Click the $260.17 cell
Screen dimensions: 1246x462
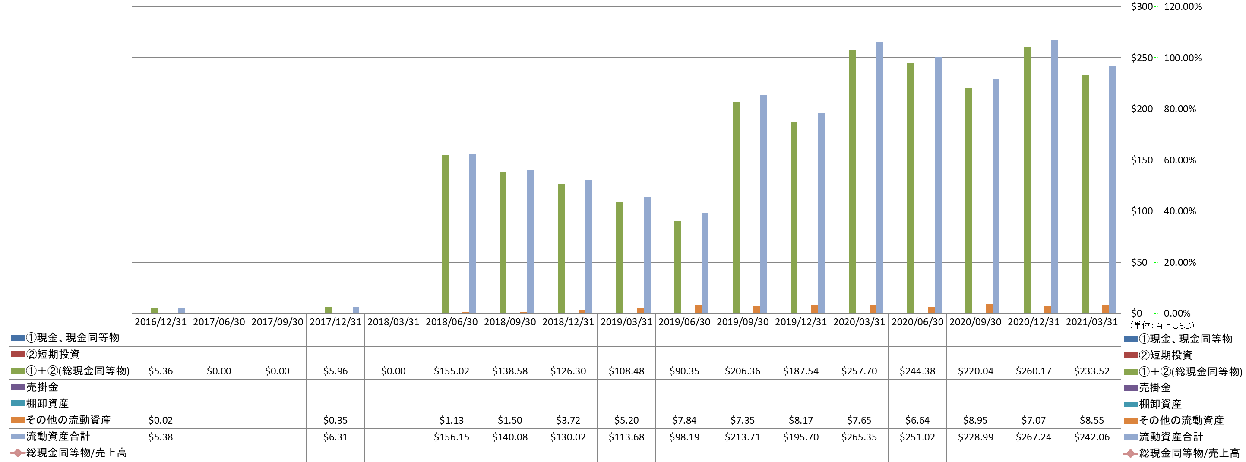pos(1034,371)
